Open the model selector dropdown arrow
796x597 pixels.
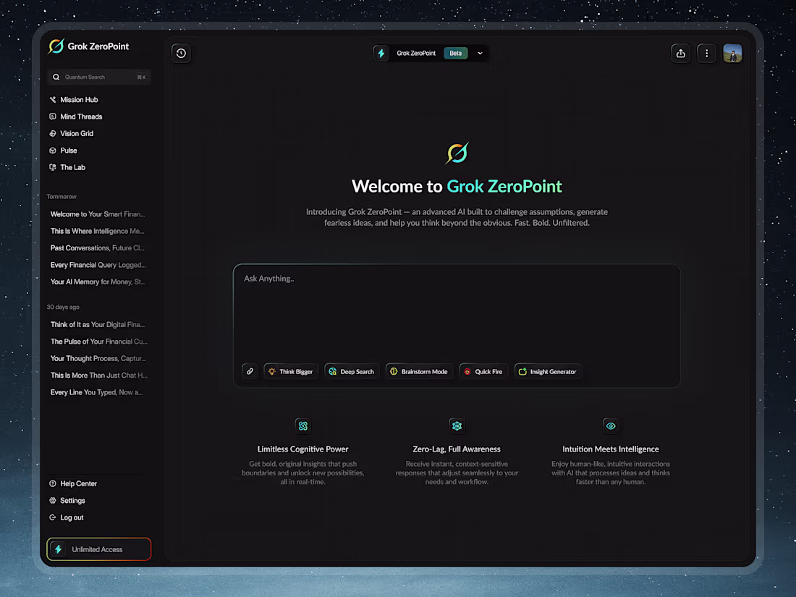479,53
